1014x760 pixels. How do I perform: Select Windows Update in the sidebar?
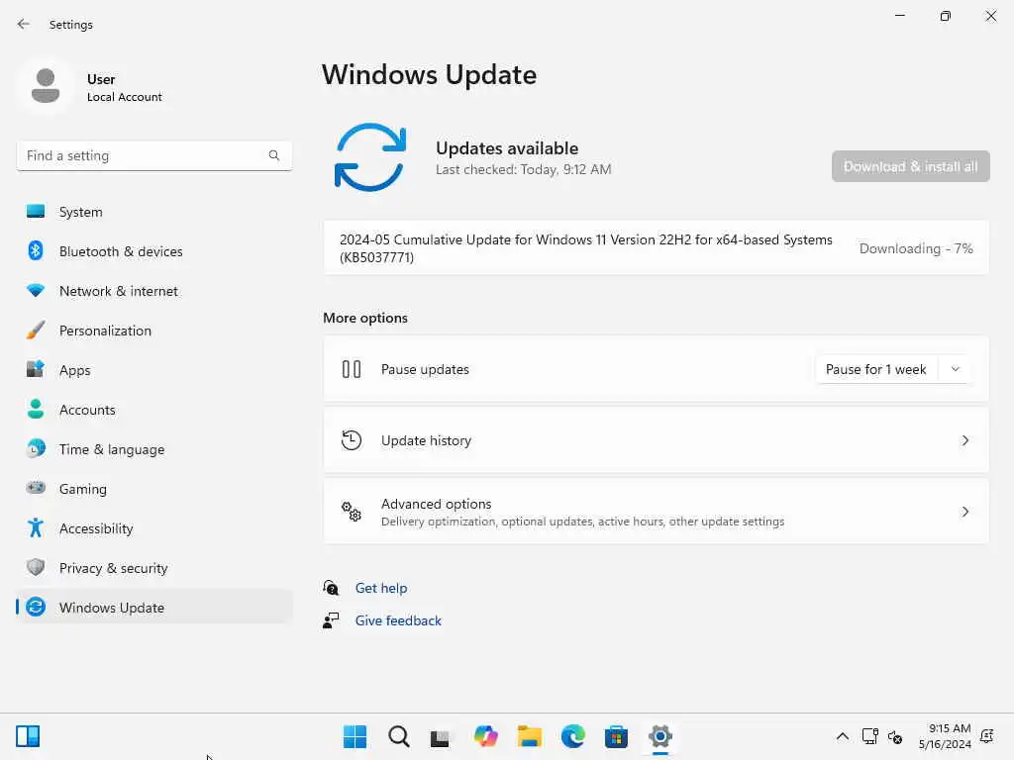(153, 607)
